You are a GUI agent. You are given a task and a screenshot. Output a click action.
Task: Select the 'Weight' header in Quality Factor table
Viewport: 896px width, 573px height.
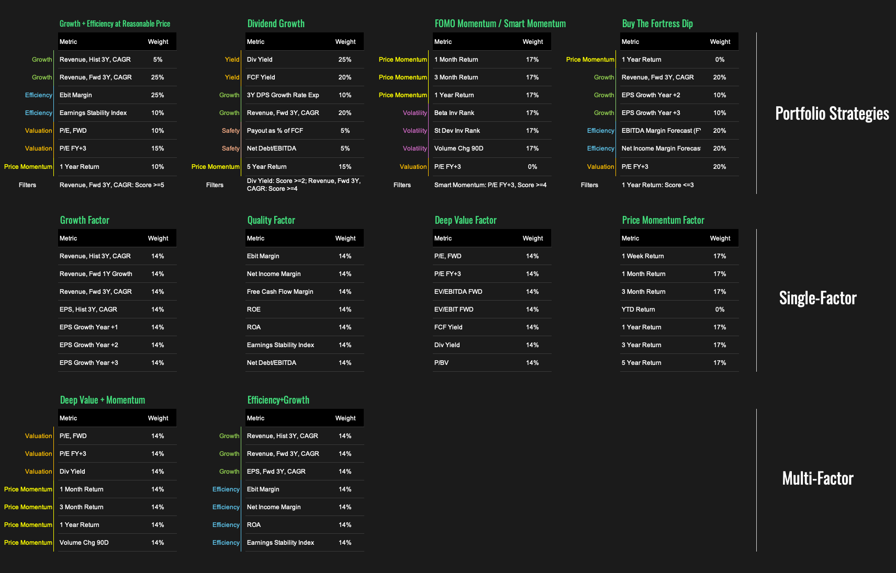pos(345,238)
